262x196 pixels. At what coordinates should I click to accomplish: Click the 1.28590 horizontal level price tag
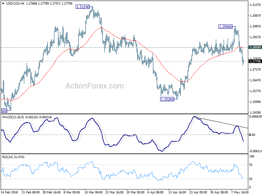(255, 47)
